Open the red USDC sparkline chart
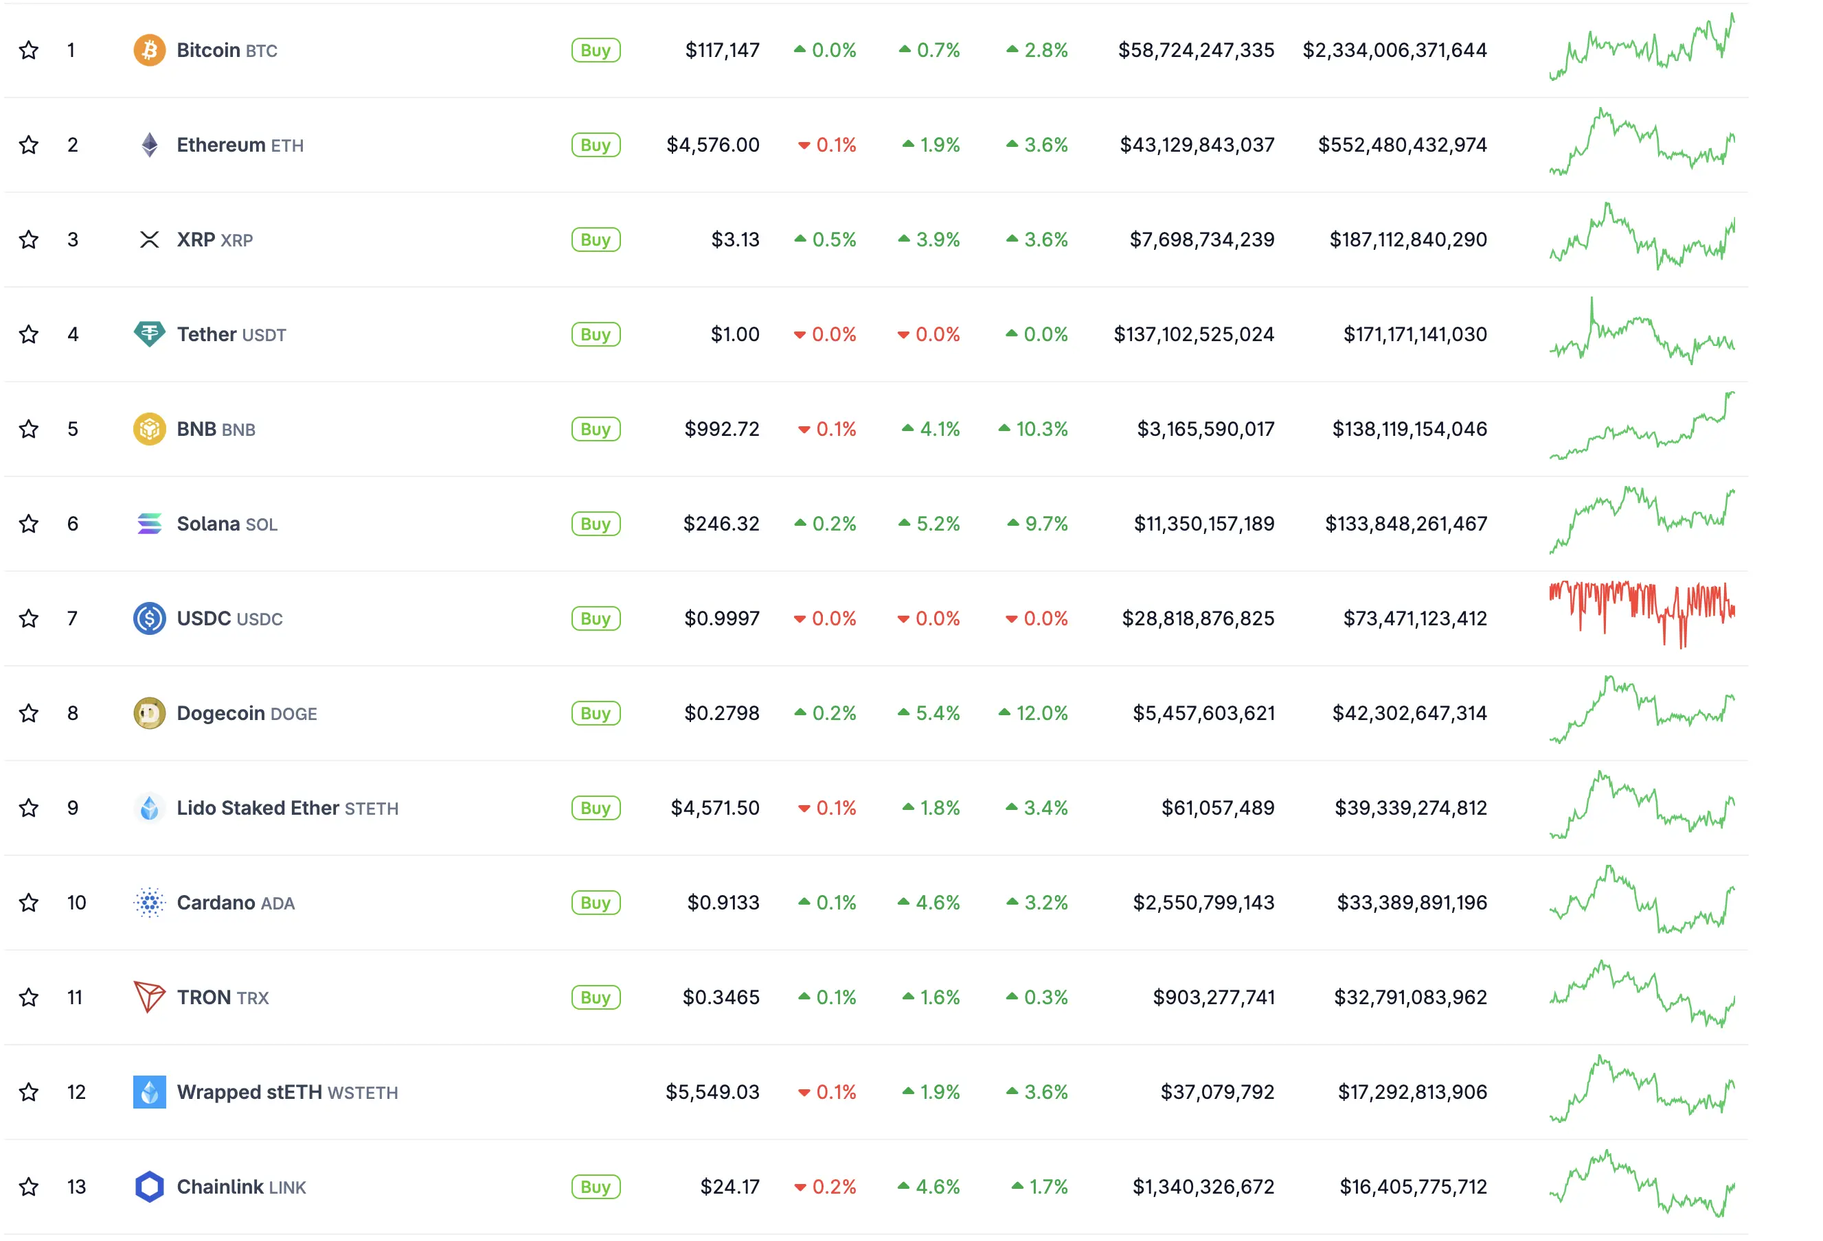 [1642, 616]
